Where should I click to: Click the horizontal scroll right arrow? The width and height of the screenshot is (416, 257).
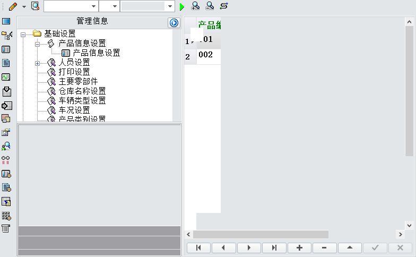point(400,235)
